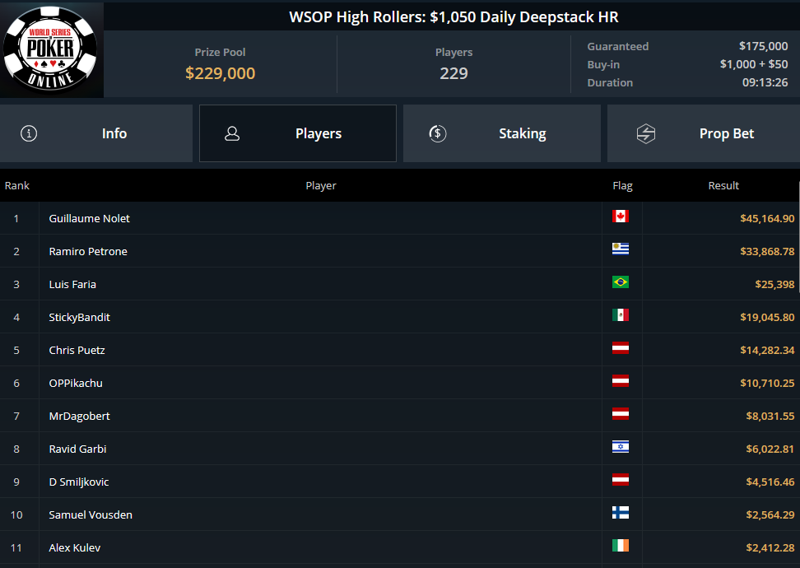Image resolution: width=800 pixels, height=568 pixels.
Task: Click the Prop Bet hexagon icon
Action: [x=646, y=133]
